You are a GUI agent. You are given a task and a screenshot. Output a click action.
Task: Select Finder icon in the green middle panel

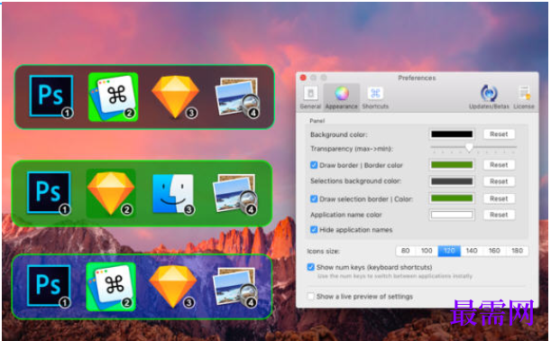173,193
